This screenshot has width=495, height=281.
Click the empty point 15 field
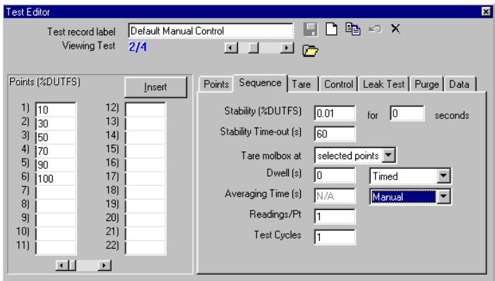click(145, 151)
